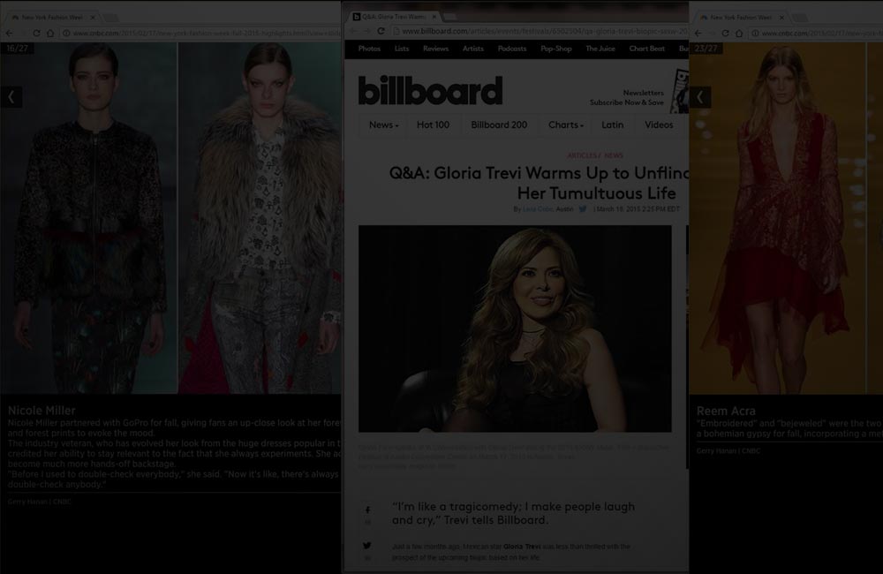The image size is (883, 574).
Task: Open Podcasts in Billboard top menu
Action: coord(512,49)
